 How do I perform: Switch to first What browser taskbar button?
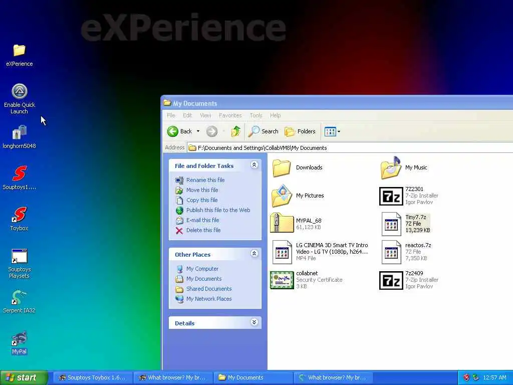(x=173, y=377)
